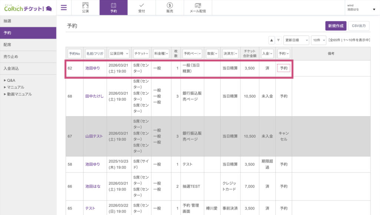Click the CoRich チケット logo

[28, 8]
